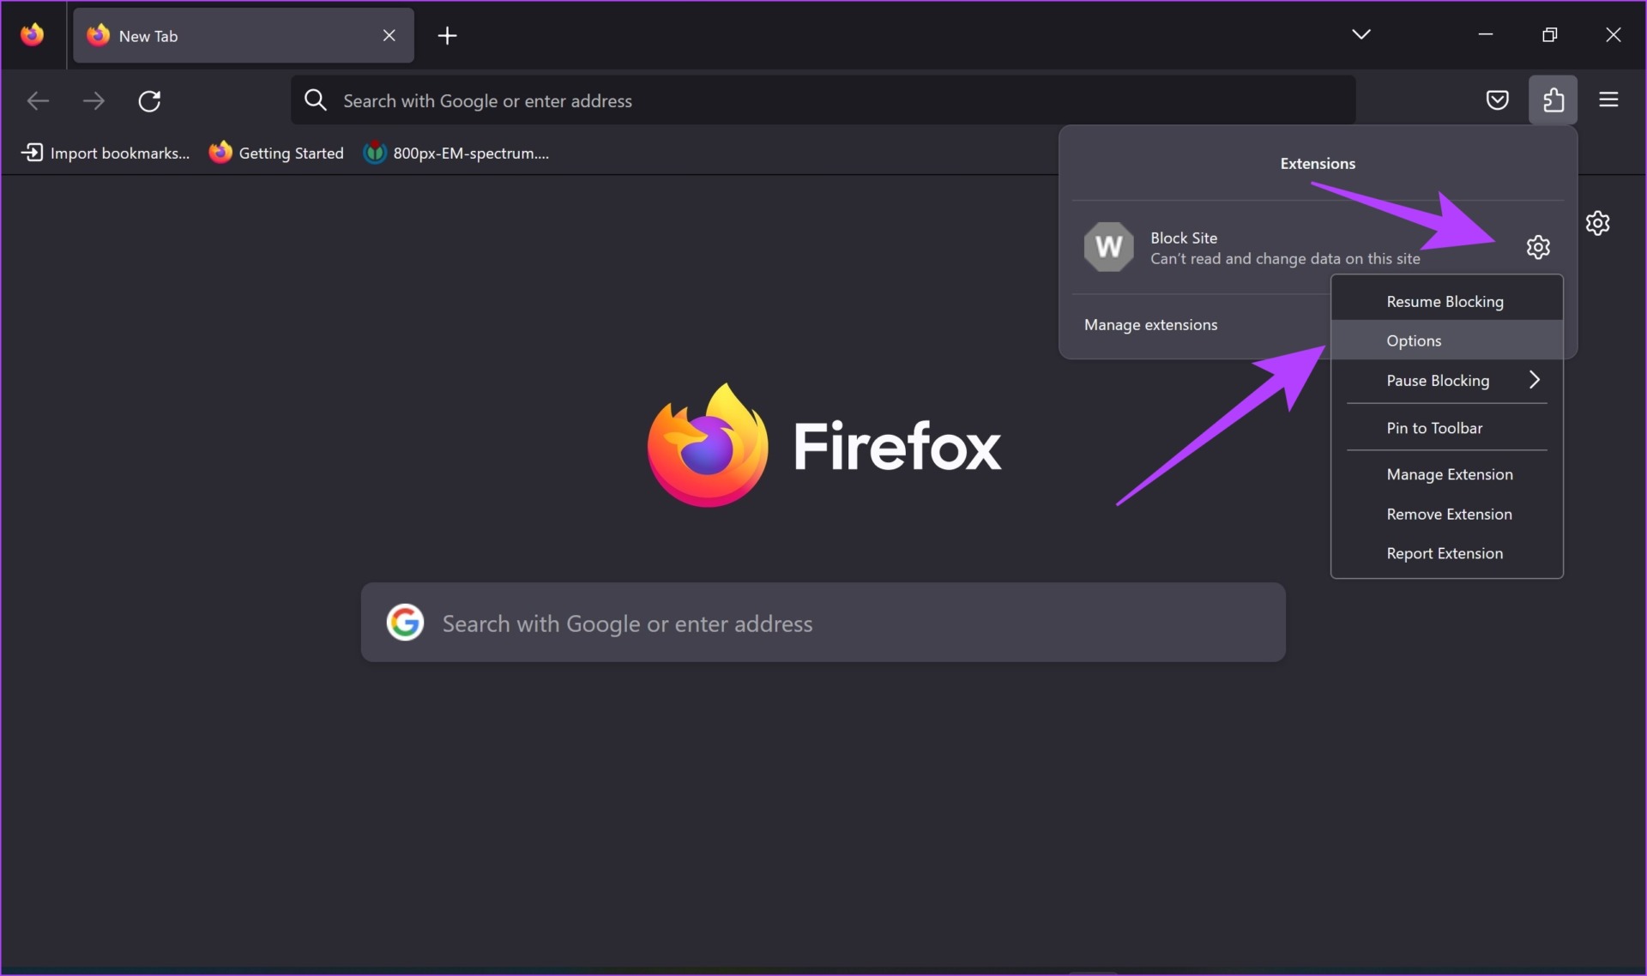Choose Pin to Toolbar menu item
The width and height of the screenshot is (1647, 976).
(1446, 428)
